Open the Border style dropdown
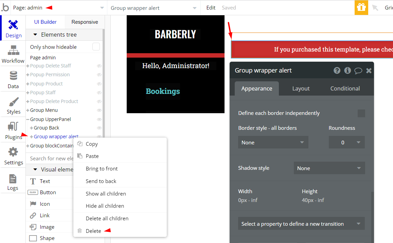 tap(273, 142)
